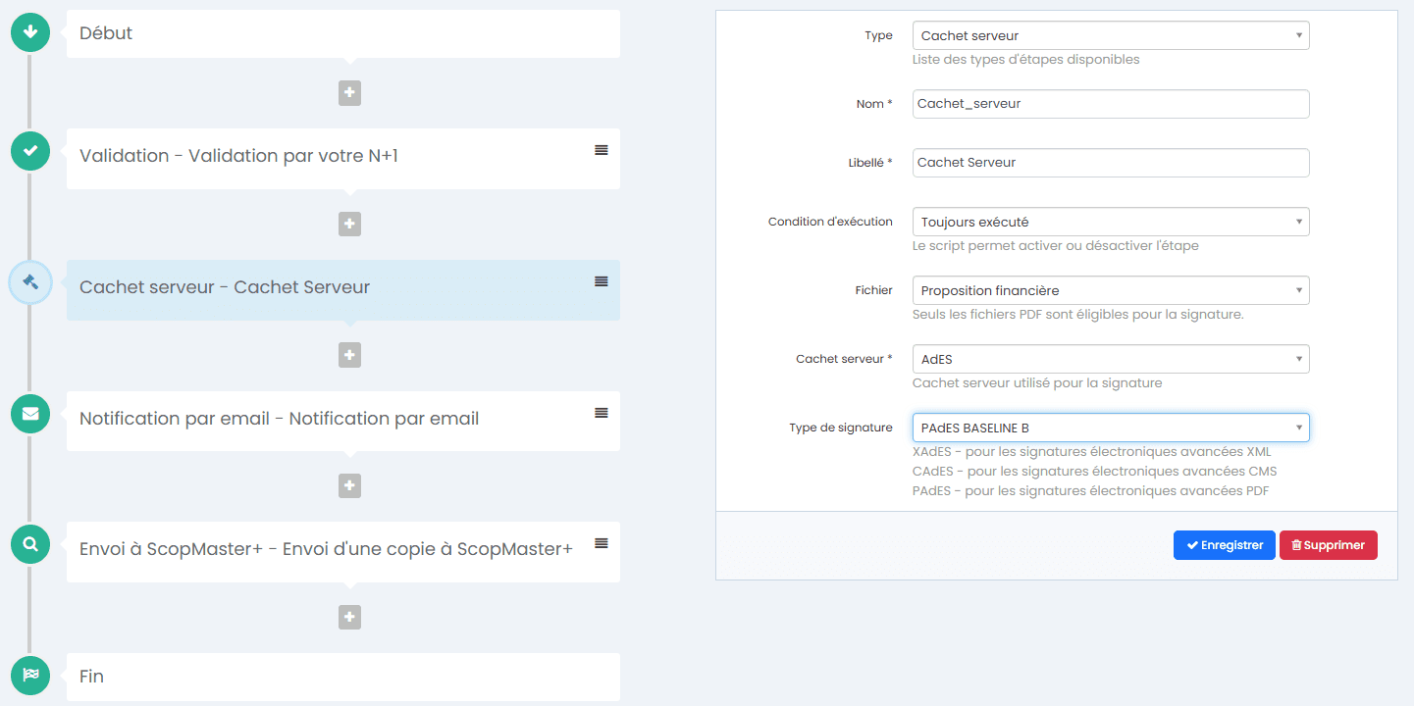Viewport: 1414px width, 706px height.
Task: Click the flag icon on the Fin step
Action: tap(29, 675)
